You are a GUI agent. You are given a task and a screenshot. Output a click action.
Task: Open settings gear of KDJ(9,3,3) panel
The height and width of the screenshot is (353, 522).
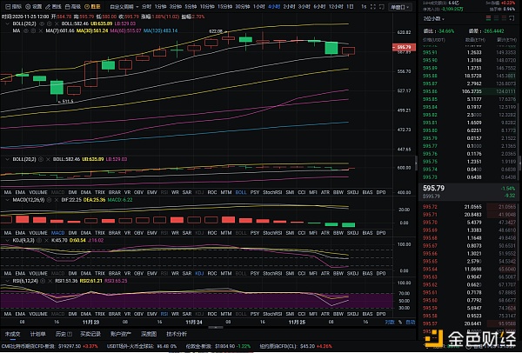coord(39,240)
